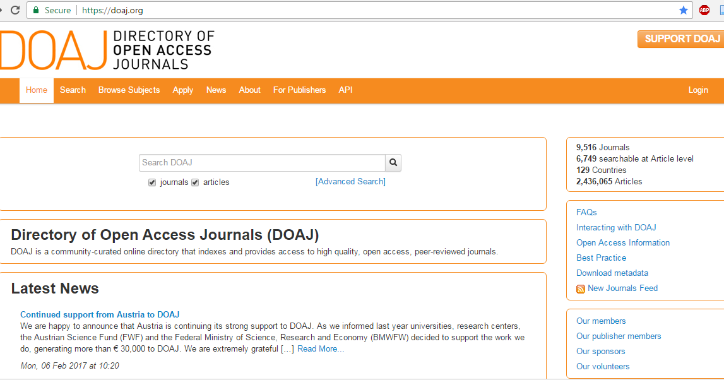Click 'Directory of Open Access Journals (DOAJ)' heading
This screenshot has width=724, height=380.
coord(165,235)
